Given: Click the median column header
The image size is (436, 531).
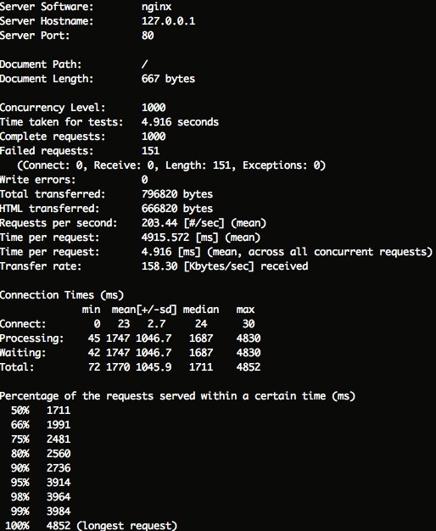Looking at the screenshot, I should 201,310.
